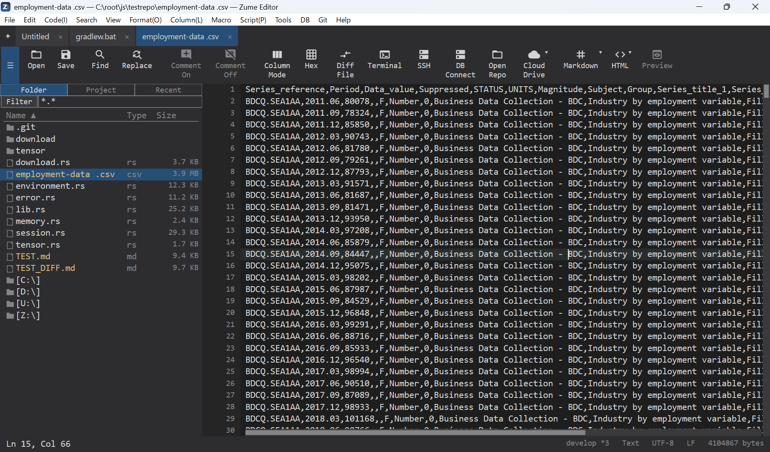Click the HTML toolbar icon

click(x=620, y=60)
